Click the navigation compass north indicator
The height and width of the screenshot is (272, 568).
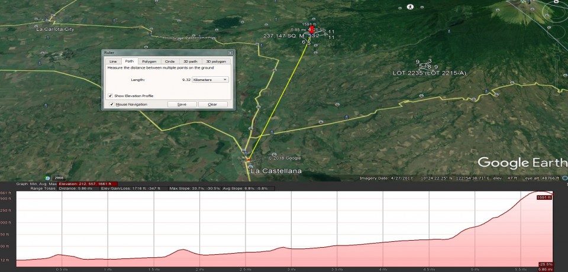[556, 2]
